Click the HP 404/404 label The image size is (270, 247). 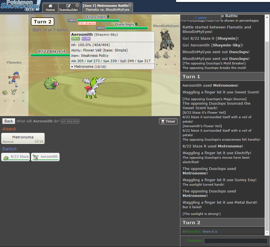[x=70, y=121]
